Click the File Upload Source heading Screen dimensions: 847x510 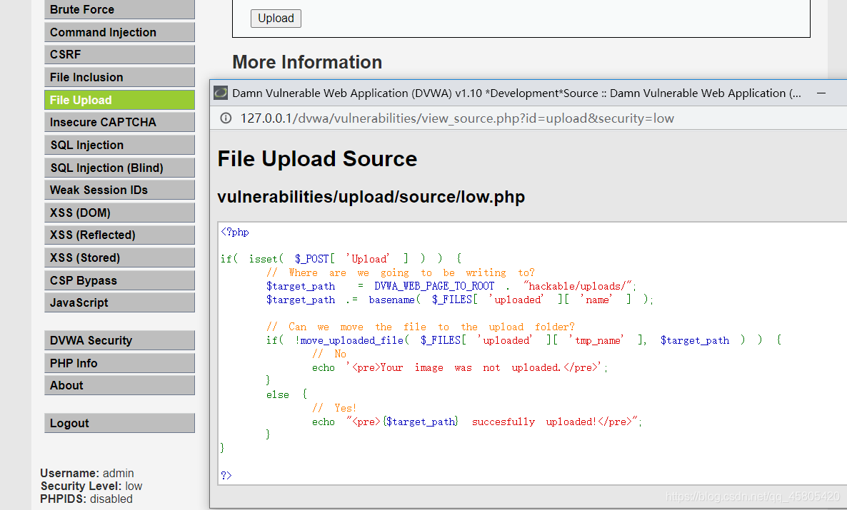click(317, 158)
